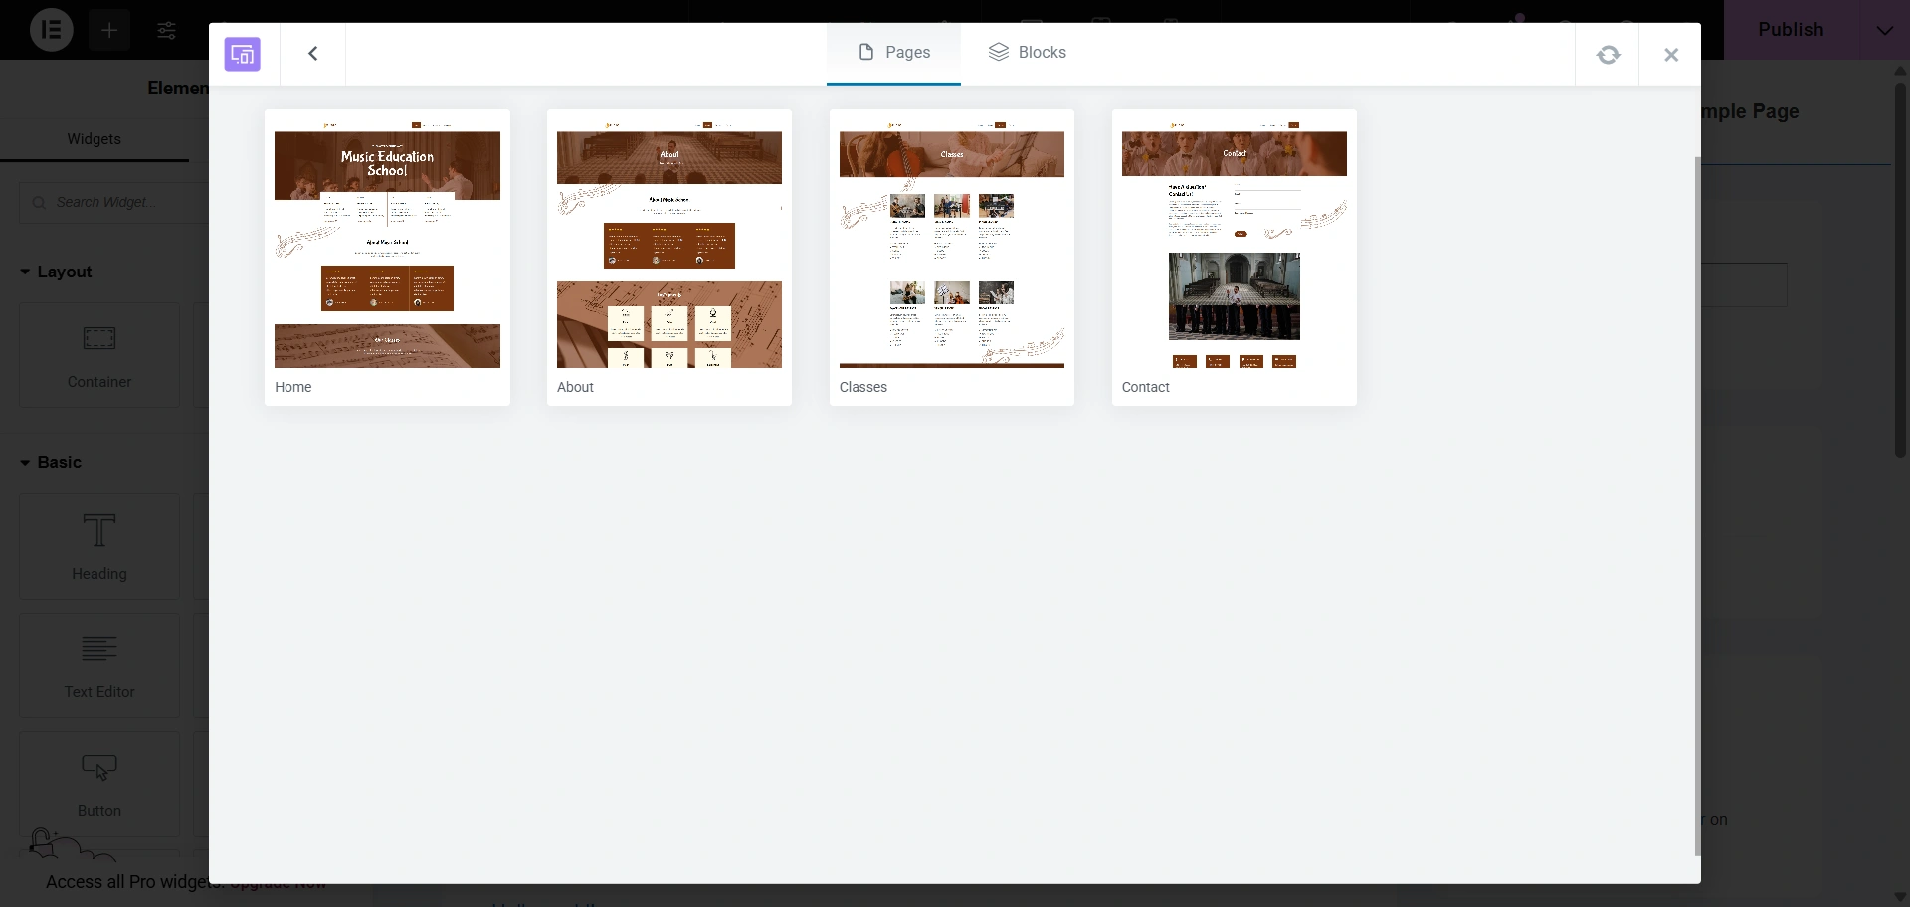Select the Home page template thumbnail
Viewport: 1910px width, 907px height.
(x=387, y=245)
